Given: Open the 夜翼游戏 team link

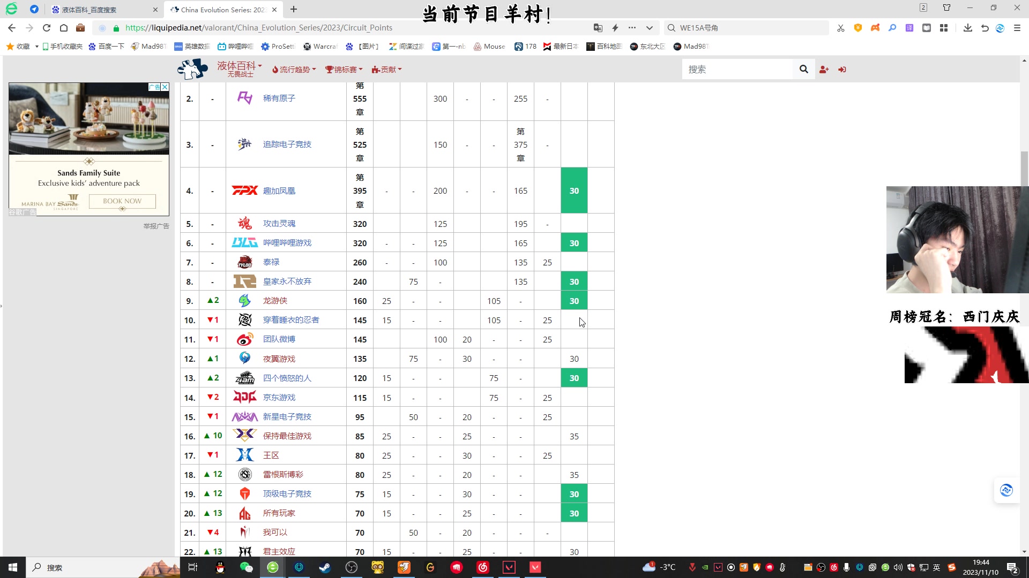Looking at the screenshot, I should pyautogui.click(x=279, y=359).
